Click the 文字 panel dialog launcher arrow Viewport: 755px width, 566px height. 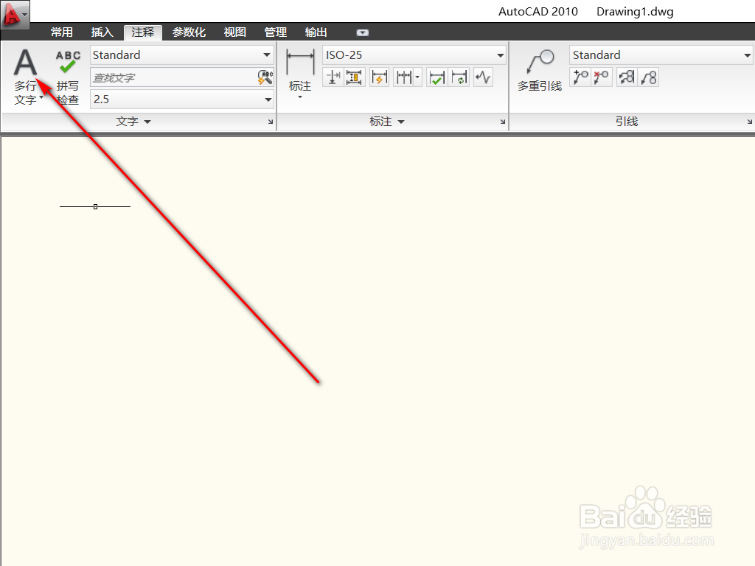pyautogui.click(x=271, y=122)
